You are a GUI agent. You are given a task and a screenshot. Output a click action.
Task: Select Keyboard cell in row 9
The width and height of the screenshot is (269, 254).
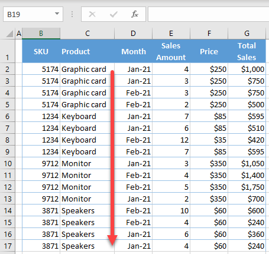87,151
